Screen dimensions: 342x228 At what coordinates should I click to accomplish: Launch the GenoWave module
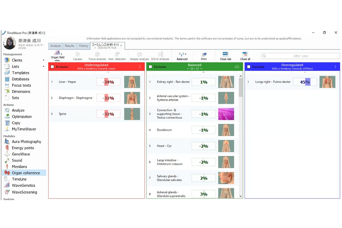[x=21, y=154]
